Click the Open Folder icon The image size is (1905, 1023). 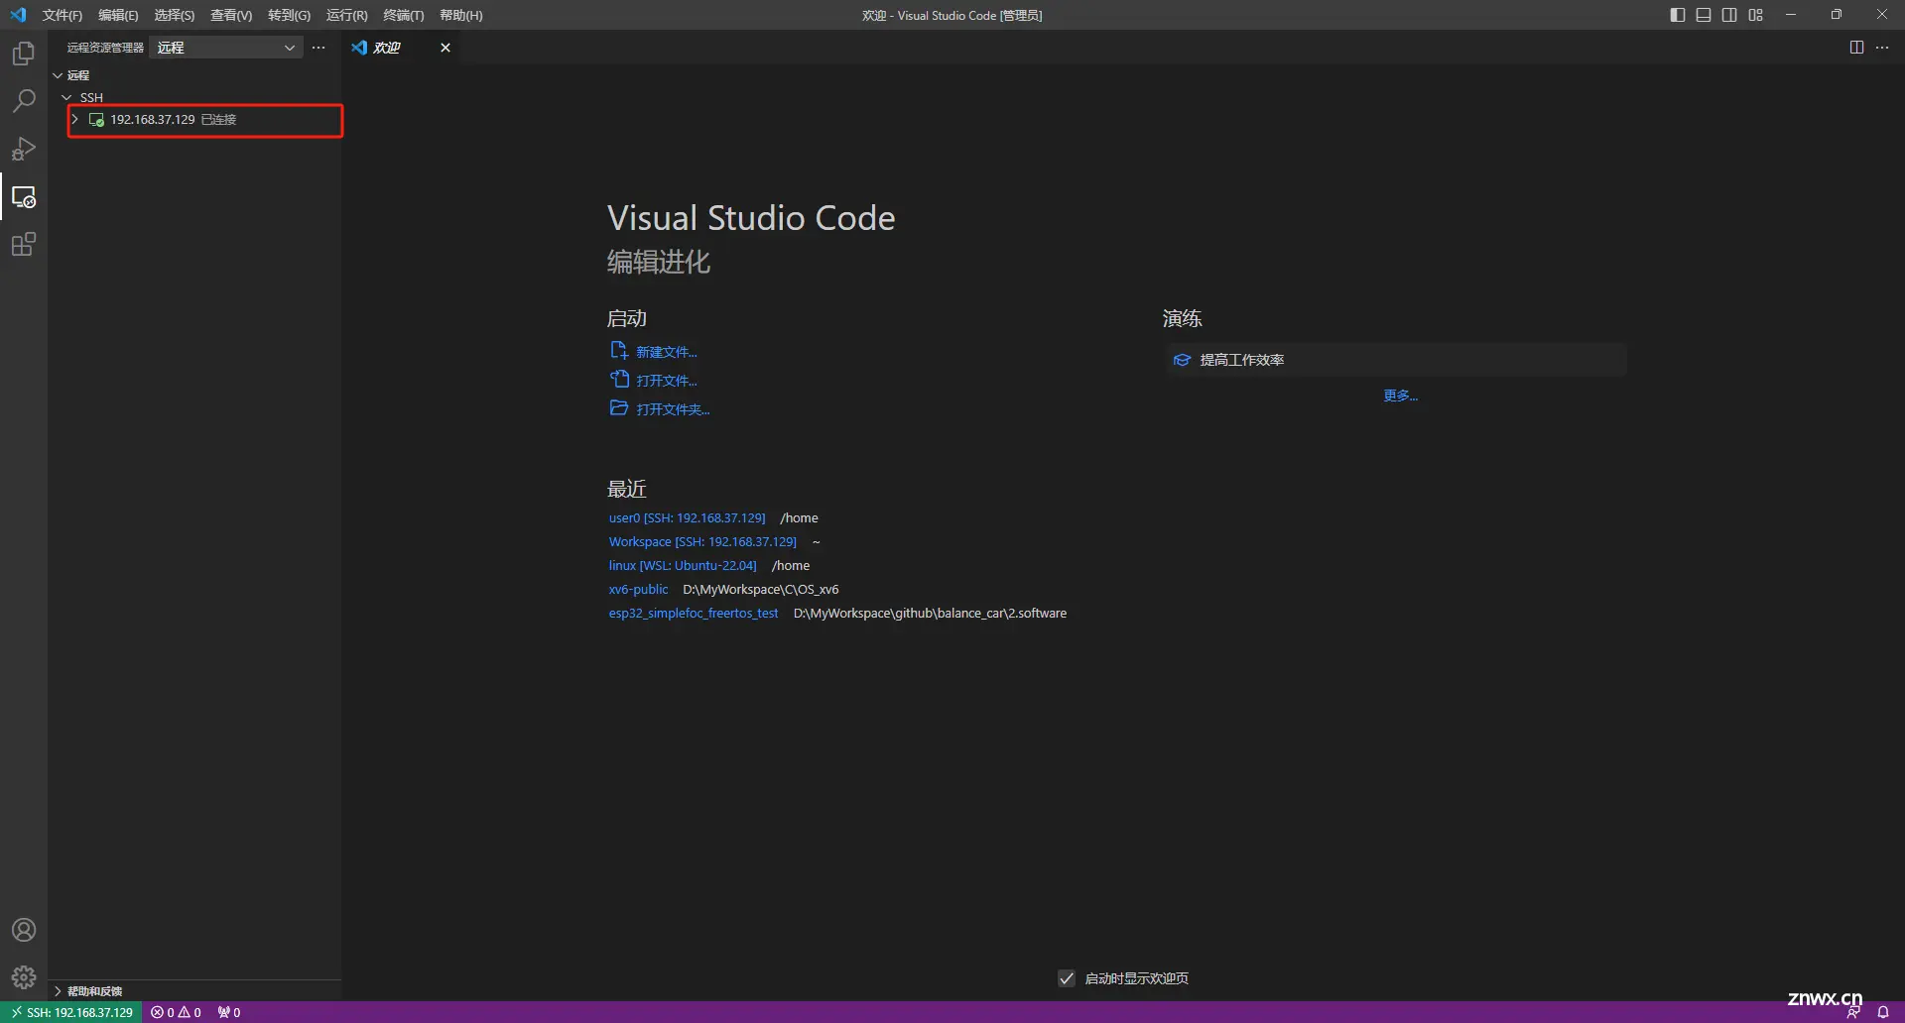[x=619, y=408]
